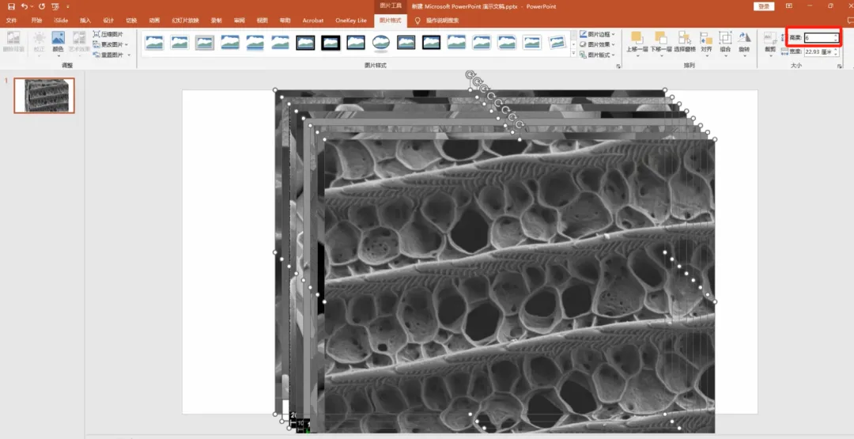Move picture styles gallery down one row
854x439 pixels.
coord(573,44)
